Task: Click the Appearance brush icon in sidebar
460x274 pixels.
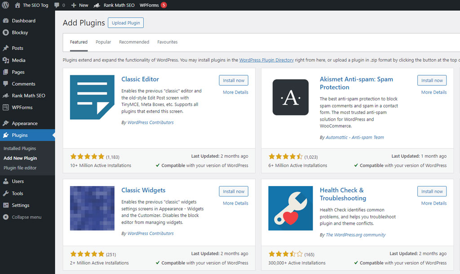Action: pyautogui.click(x=5, y=123)
